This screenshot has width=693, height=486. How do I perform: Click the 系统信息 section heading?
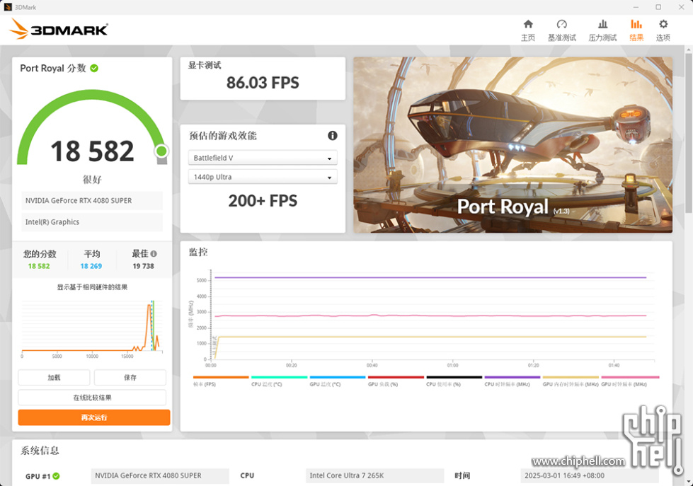pyautogui.click(x=40, y=451)
